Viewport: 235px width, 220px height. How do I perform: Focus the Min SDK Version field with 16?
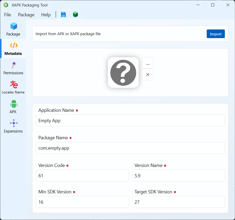click(82, 202)
